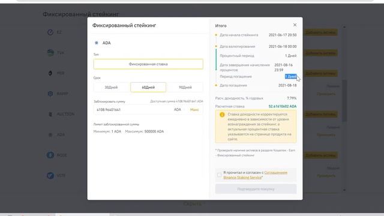Click the available amount 4108.96401641 ADA text
The height and width of the screenshot is (216, 384).
[x=176, y=101]
